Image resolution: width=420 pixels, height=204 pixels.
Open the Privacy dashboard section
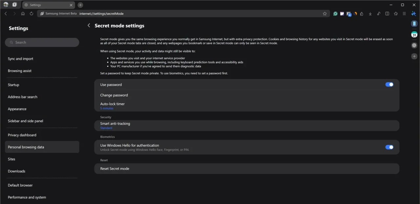[22, 135]
